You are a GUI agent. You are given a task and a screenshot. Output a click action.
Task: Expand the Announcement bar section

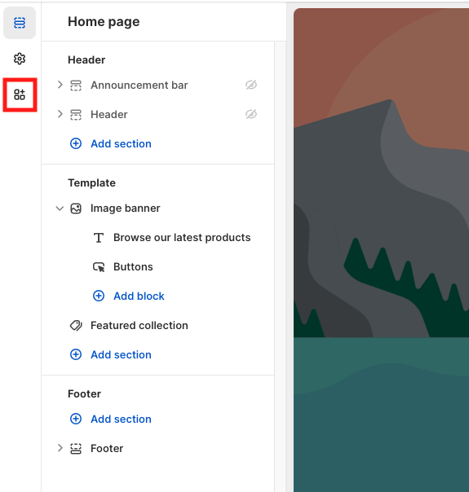click(x=60, y=85)
